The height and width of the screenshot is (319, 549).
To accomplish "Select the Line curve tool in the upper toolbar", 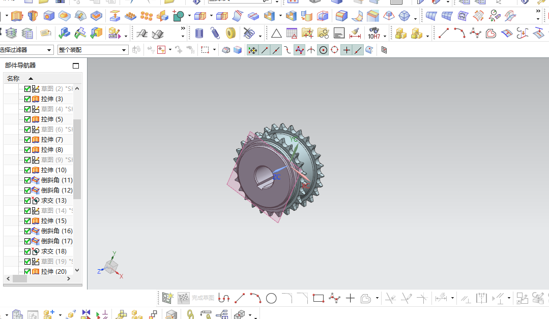I will (444, 33).
